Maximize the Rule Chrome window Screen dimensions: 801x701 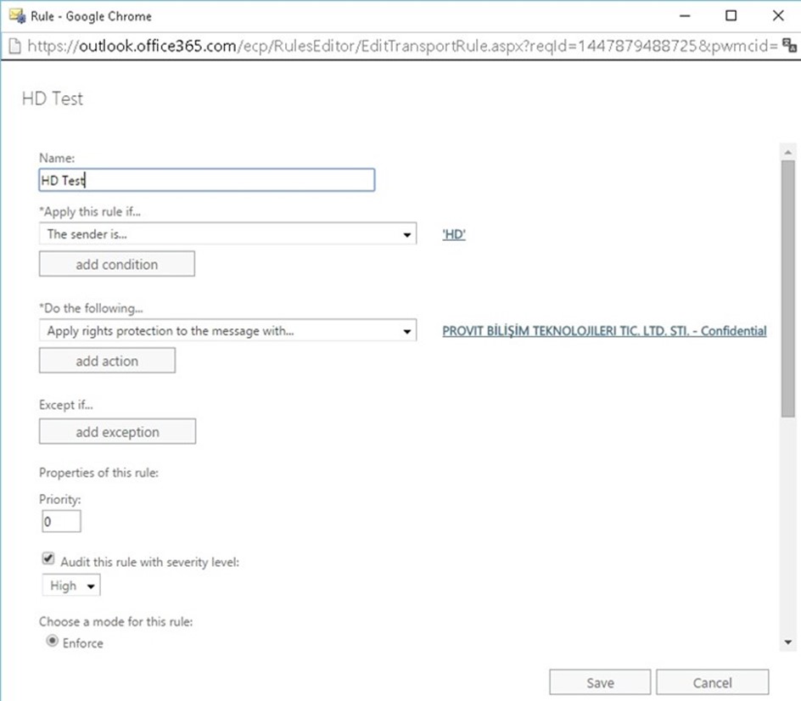pos(731,16)
